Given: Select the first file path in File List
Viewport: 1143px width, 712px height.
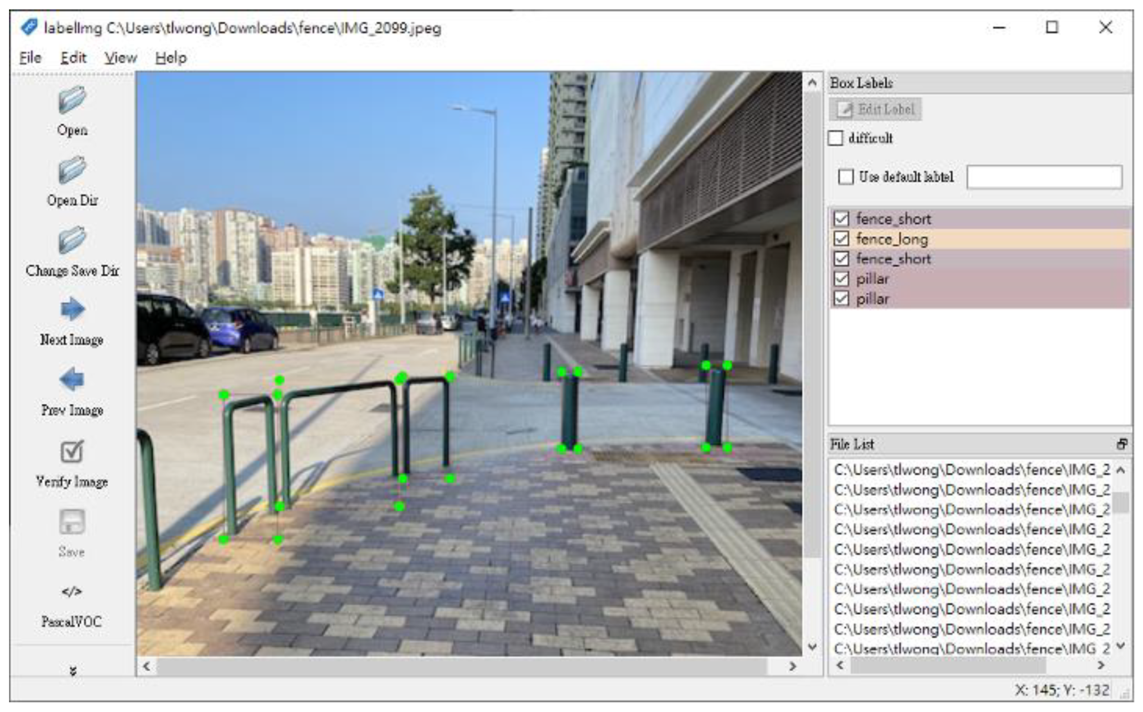Looking at the screenshot, I should [x=972, y=470].
